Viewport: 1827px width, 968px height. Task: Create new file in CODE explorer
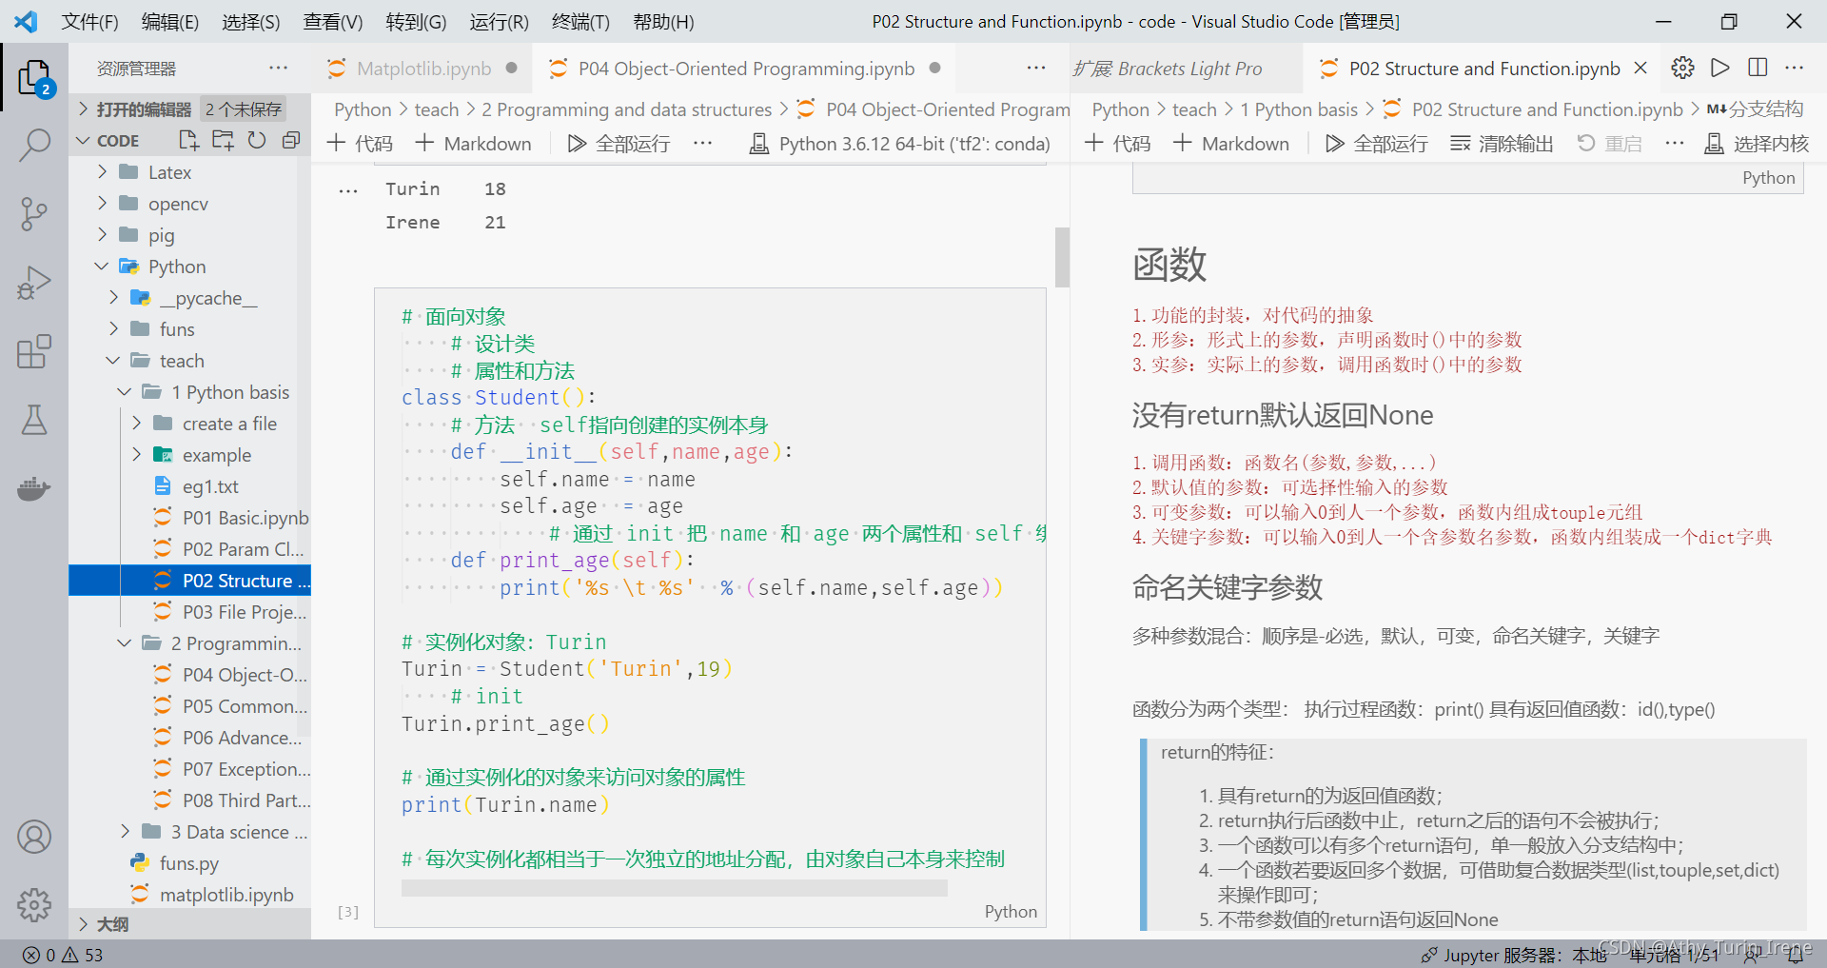187,140
